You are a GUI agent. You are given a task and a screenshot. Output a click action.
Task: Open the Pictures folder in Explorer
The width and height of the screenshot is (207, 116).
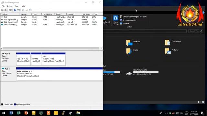click(x=171, y=51)
